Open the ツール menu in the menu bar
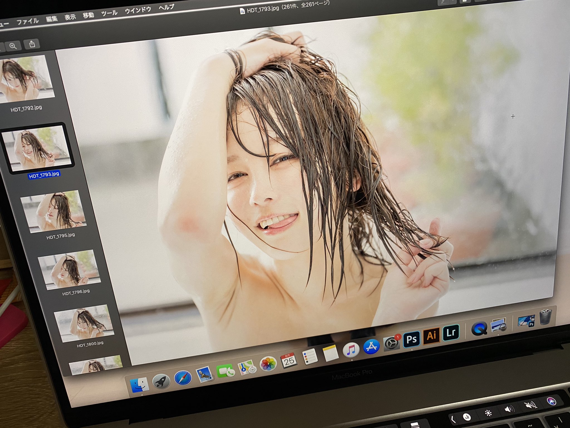 110,13
